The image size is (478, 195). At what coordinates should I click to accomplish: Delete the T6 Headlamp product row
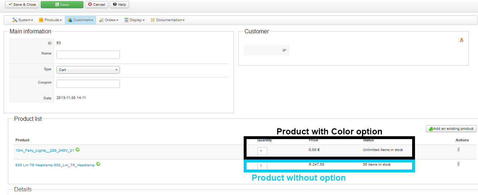(458, 164)
